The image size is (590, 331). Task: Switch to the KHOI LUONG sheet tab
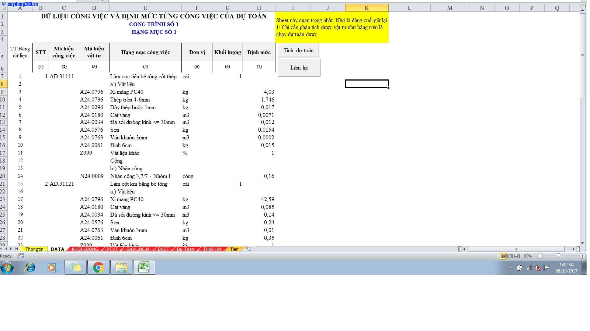point(85,249)
